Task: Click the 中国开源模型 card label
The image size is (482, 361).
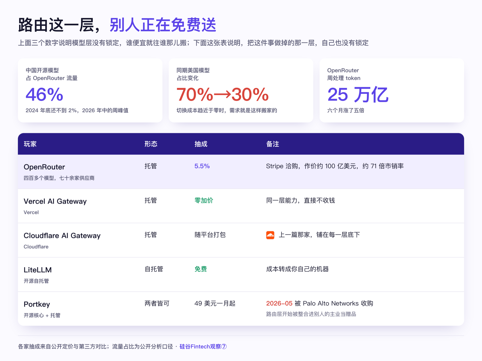Action: pos(51,74)
